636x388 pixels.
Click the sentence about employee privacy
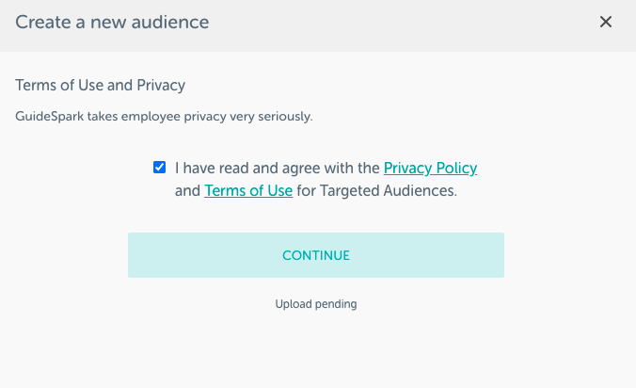[164, 117]
